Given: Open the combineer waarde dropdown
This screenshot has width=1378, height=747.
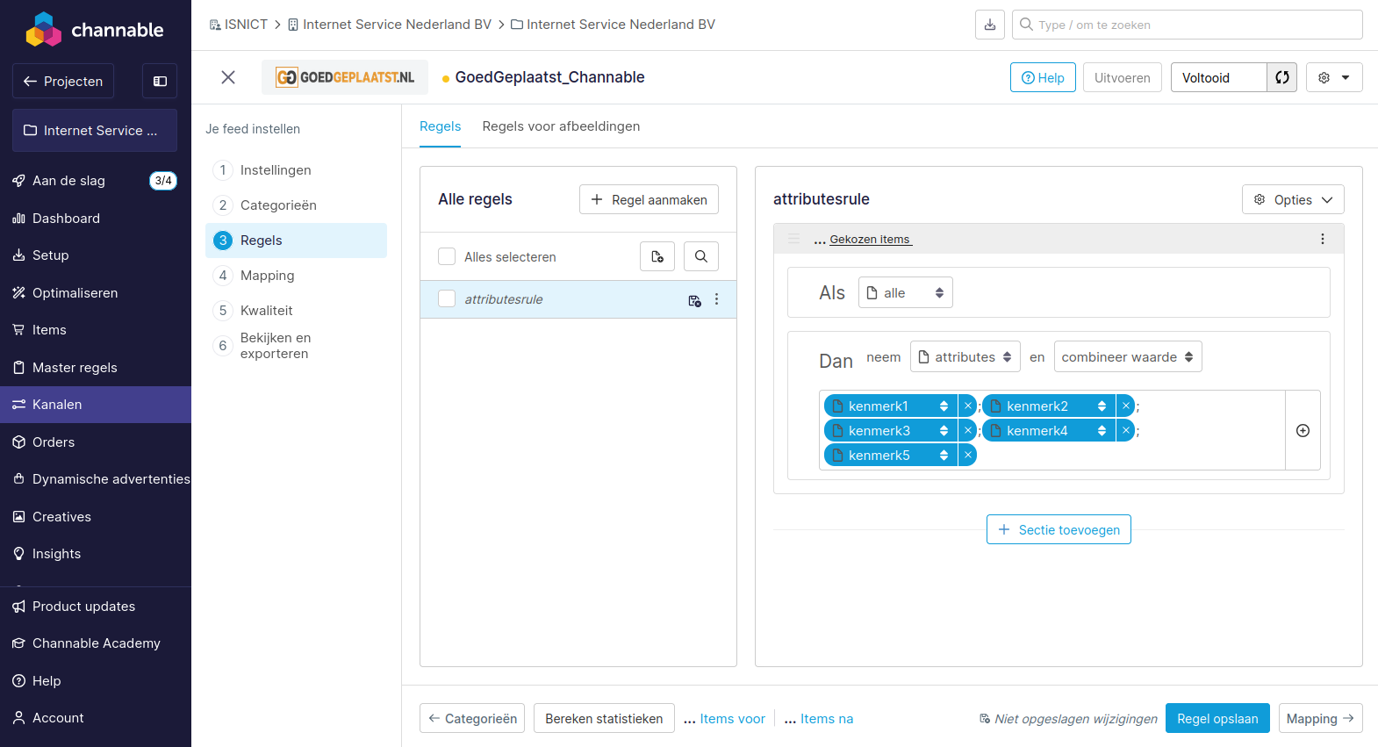Looking at the screenshot, I should click(1127, 357).
